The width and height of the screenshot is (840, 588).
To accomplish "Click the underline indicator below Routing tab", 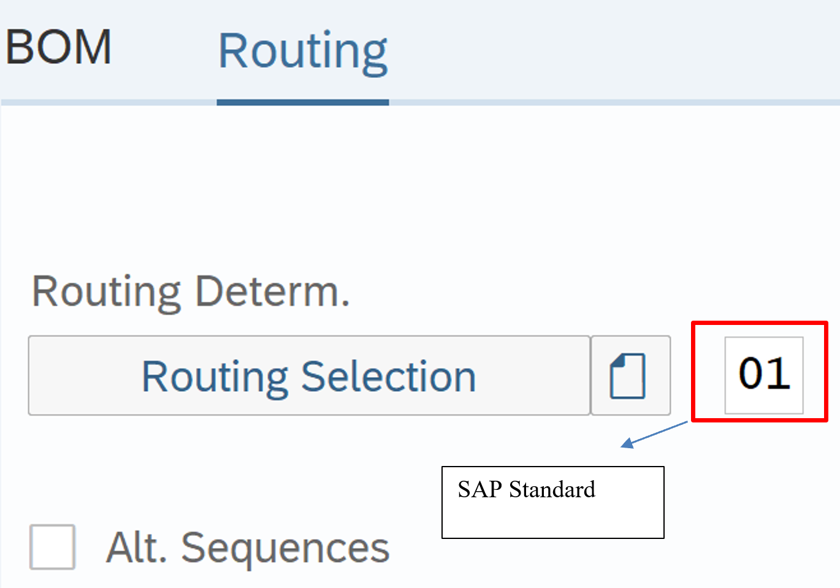I will pyautogui.click(x=303, y=102).
